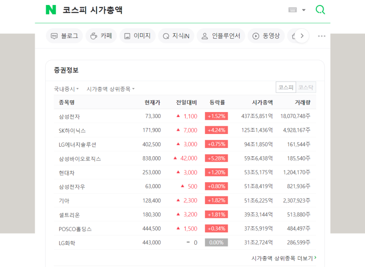Open the 삼성전자우 stock link
This screenshot has width=365, height=267.
click(x=72, y=187)
